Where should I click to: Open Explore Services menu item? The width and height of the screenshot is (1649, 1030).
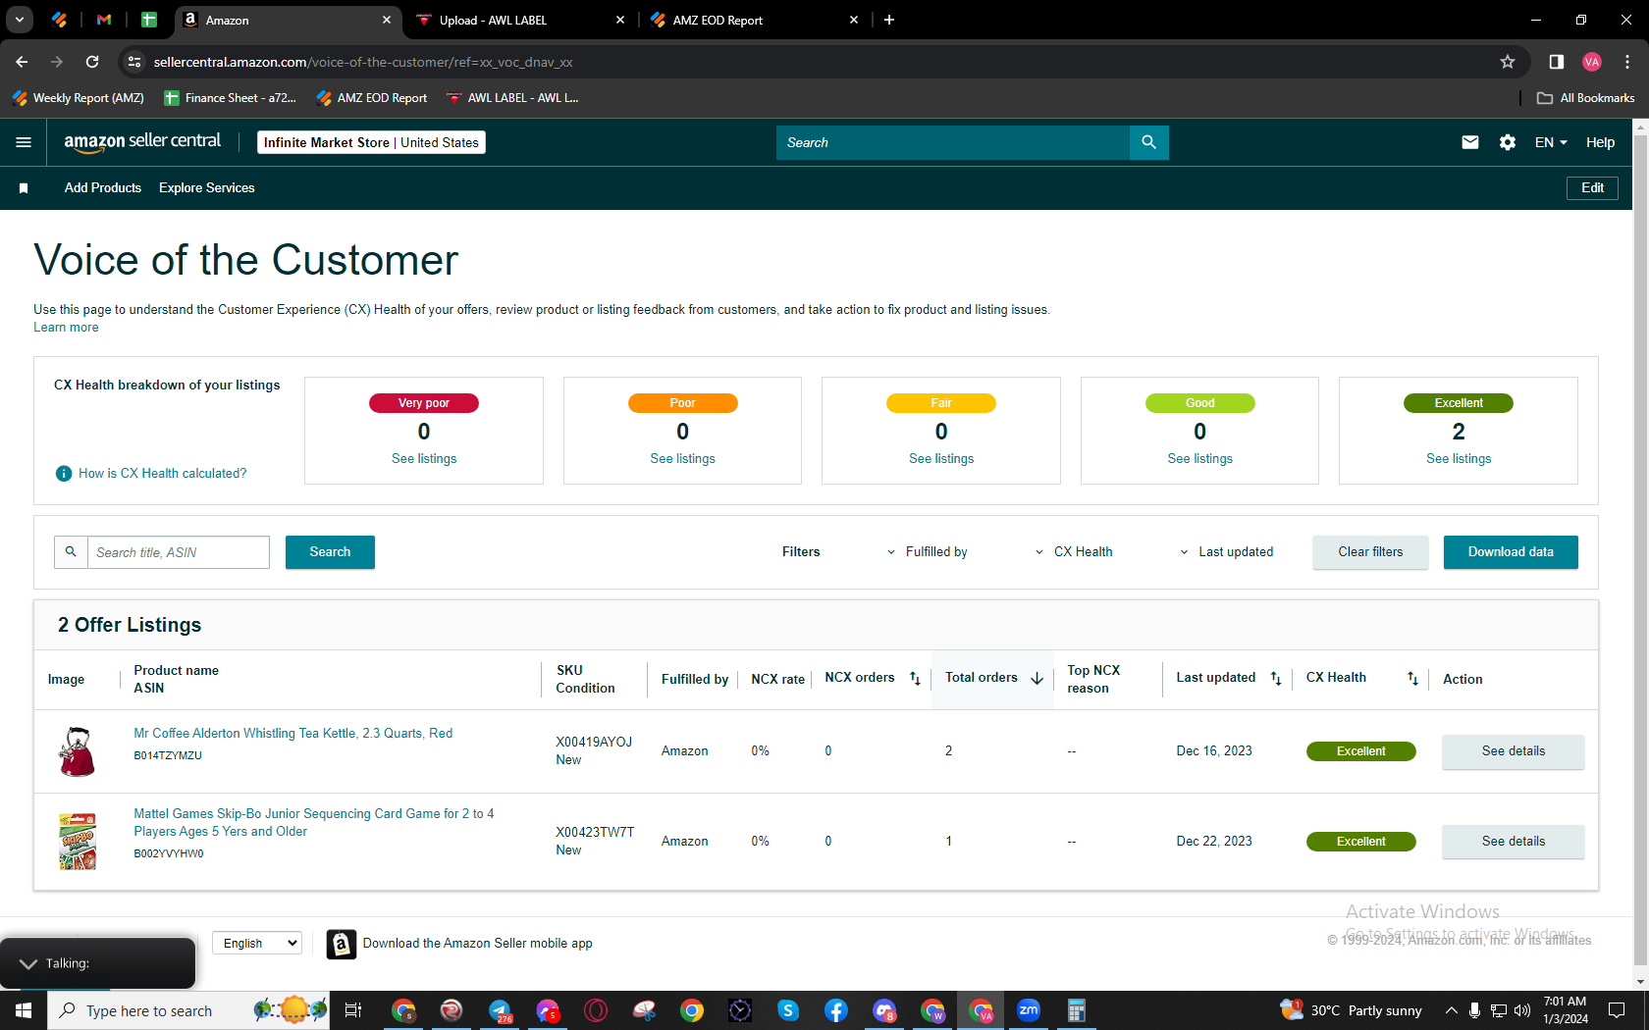[x=207, y=188]
